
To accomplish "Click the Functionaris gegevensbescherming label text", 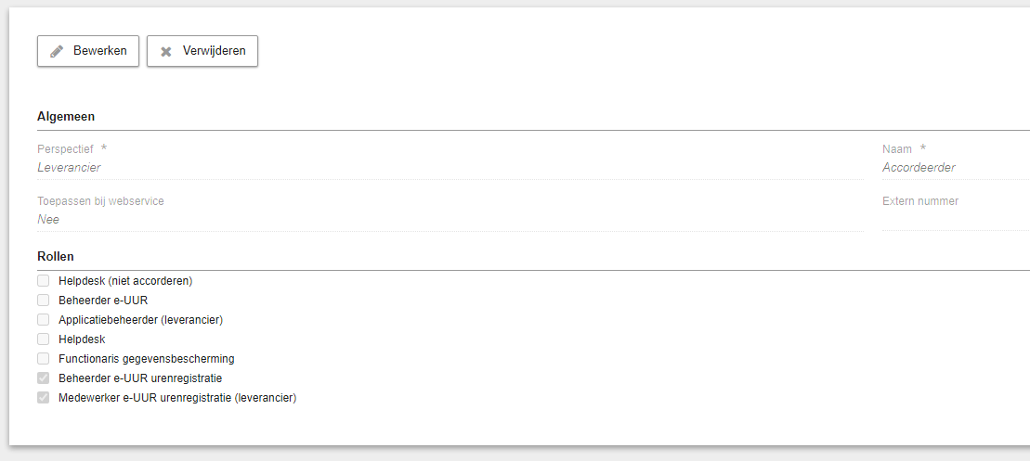I will pyautogui.click(x=147, y=359).
